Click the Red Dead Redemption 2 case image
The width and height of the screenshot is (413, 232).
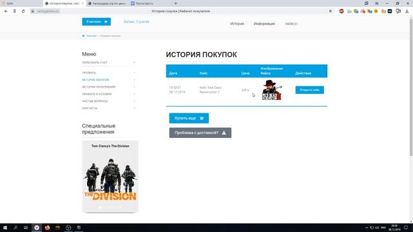click(x=272, y=90)
